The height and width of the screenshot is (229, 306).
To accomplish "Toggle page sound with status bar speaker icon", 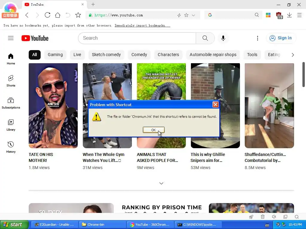I will click(274, 217).
